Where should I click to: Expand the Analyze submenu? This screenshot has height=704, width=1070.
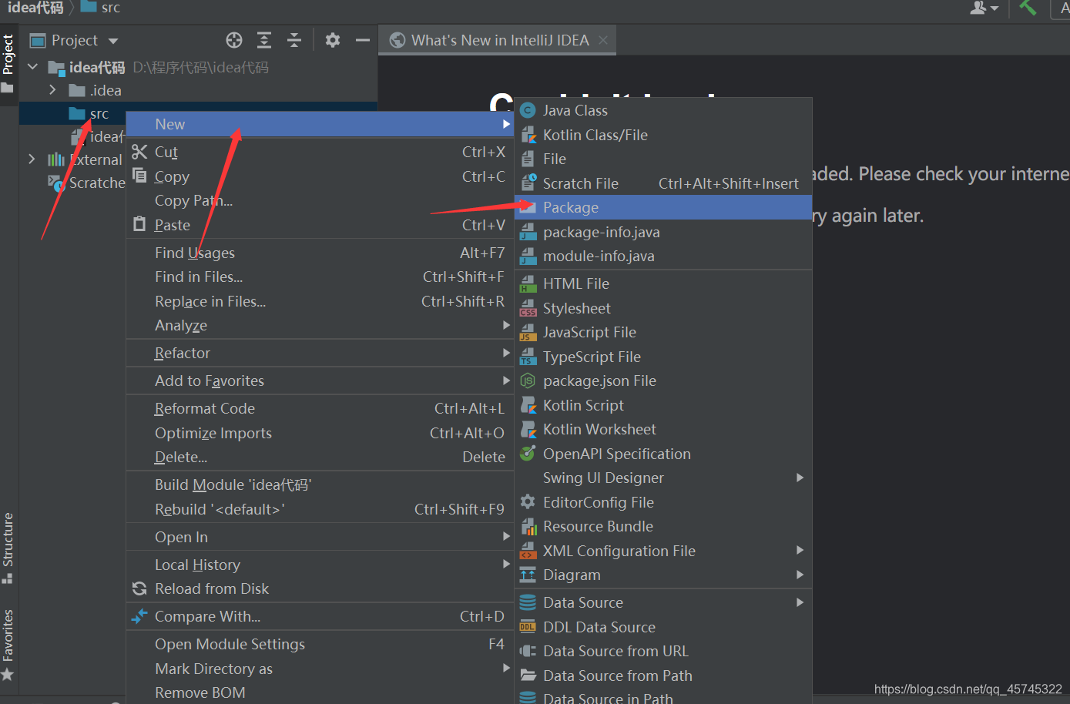tap(320, 325)
